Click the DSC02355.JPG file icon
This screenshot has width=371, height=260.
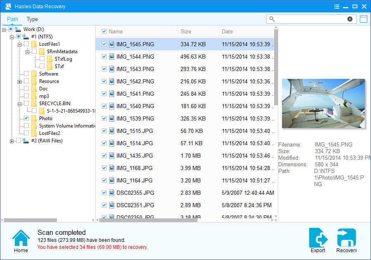click(112, 193)
